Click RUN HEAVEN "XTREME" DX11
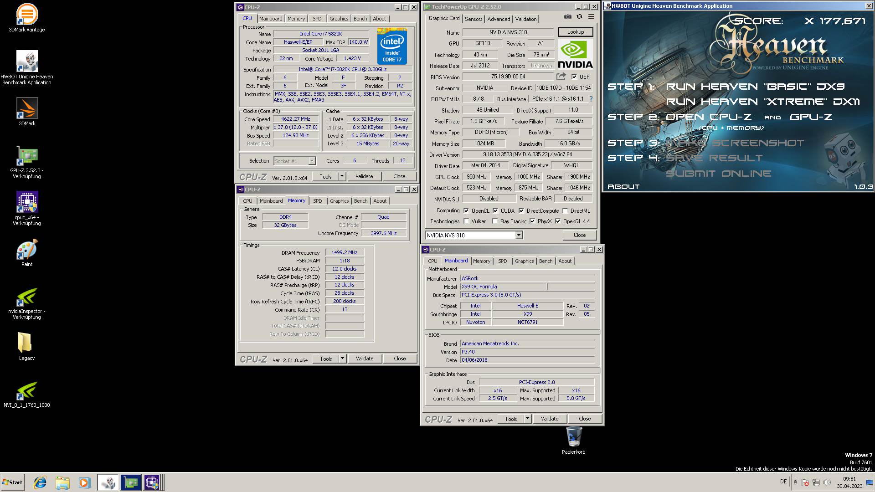The image size is (875, 492). 763,102
